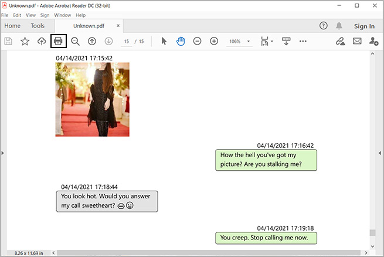Zoom out with the minus icon
This screenshot has height=257, width=384.
point(198,41)
